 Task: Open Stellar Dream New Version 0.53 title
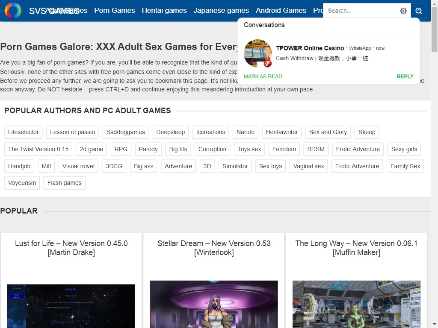214,248
